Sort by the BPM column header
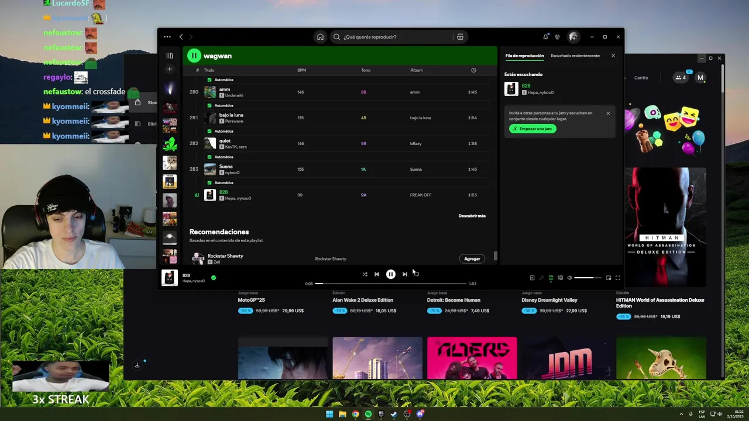Image resolution: width=749 pixels, height=421 pixels. 301,70
